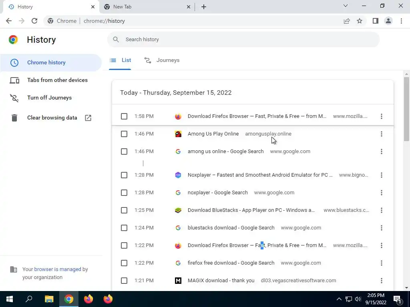Click the history page vertical scrollbar thumb
Image resolution: width=410 pixels, height=307 pixels.
pyautogui.click(x=406, y=109)
